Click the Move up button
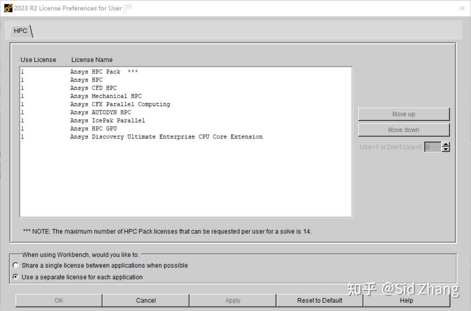The height and width of the screenshot is (311, 471). point(404,114)
